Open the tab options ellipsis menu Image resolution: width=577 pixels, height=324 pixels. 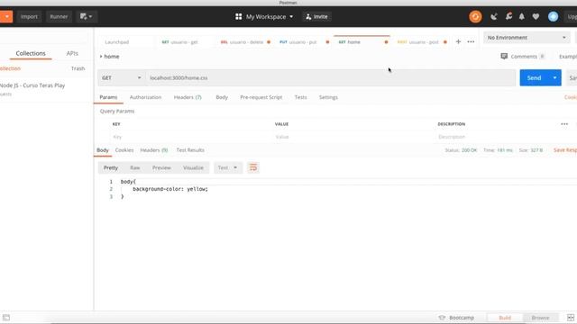click(471, 42)
